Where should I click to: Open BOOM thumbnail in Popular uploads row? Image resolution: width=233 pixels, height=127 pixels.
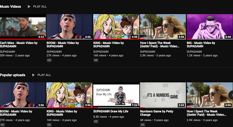coord(23,95)
